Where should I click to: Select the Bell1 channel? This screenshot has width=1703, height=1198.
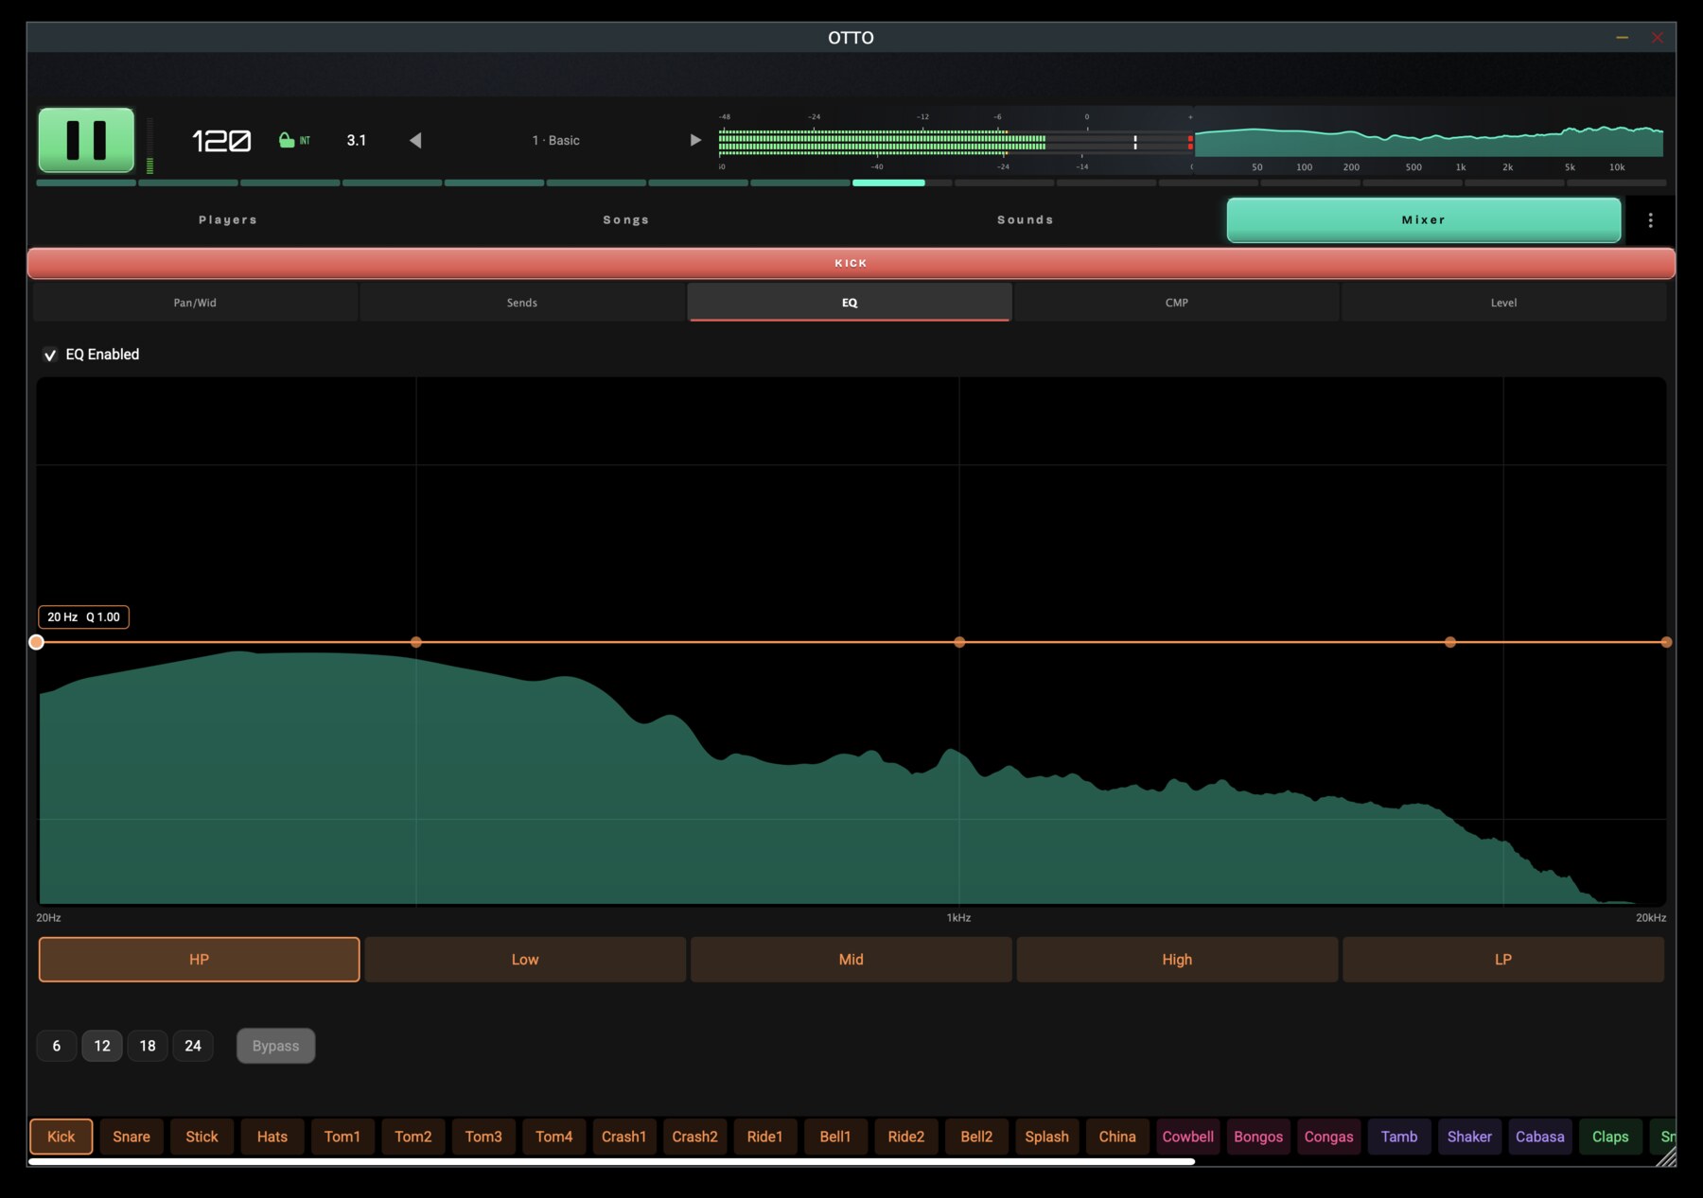(x=835, y=1137)
